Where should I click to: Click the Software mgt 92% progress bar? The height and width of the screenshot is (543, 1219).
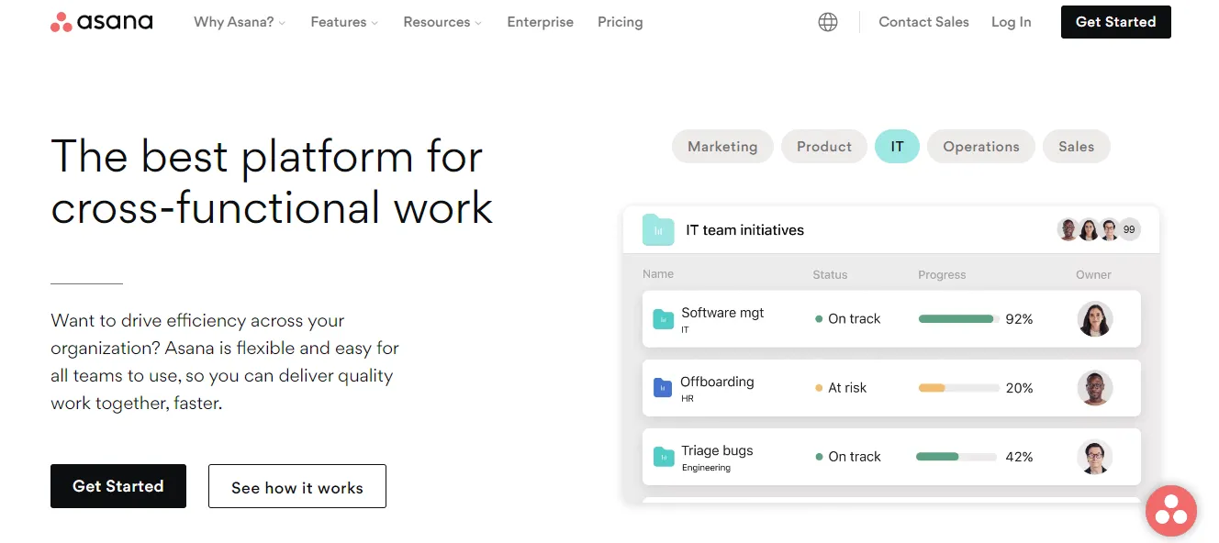pos(959,319)
